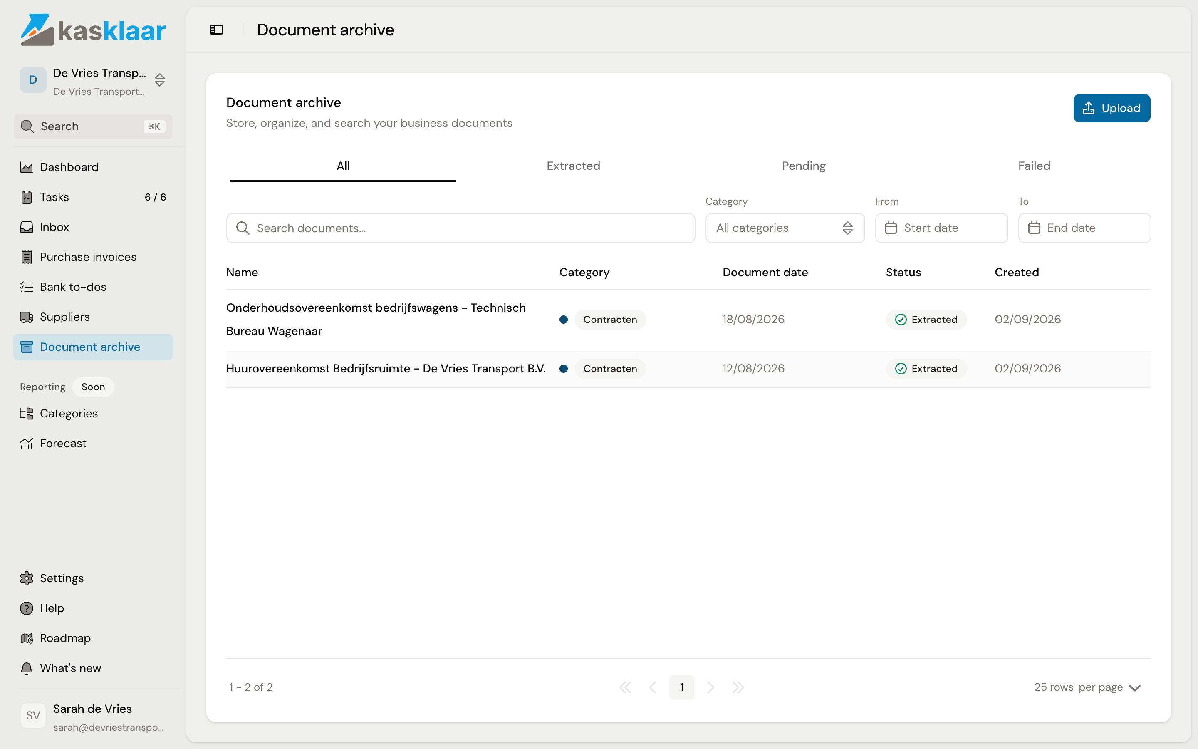Open Purchase invoices
1198x749 pixels.
coord(93,257)
